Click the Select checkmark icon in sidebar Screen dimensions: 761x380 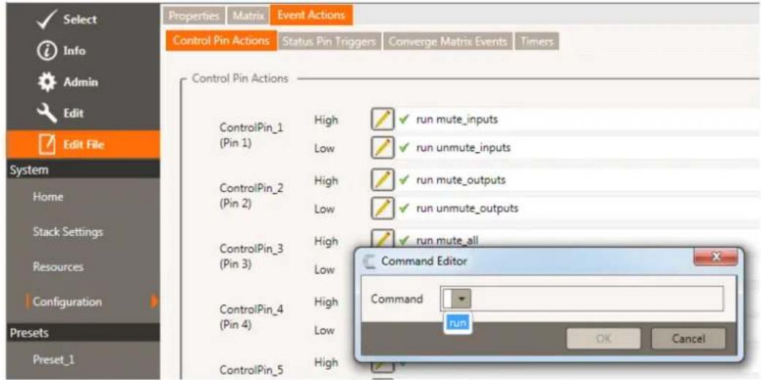[x=47, y=20]
